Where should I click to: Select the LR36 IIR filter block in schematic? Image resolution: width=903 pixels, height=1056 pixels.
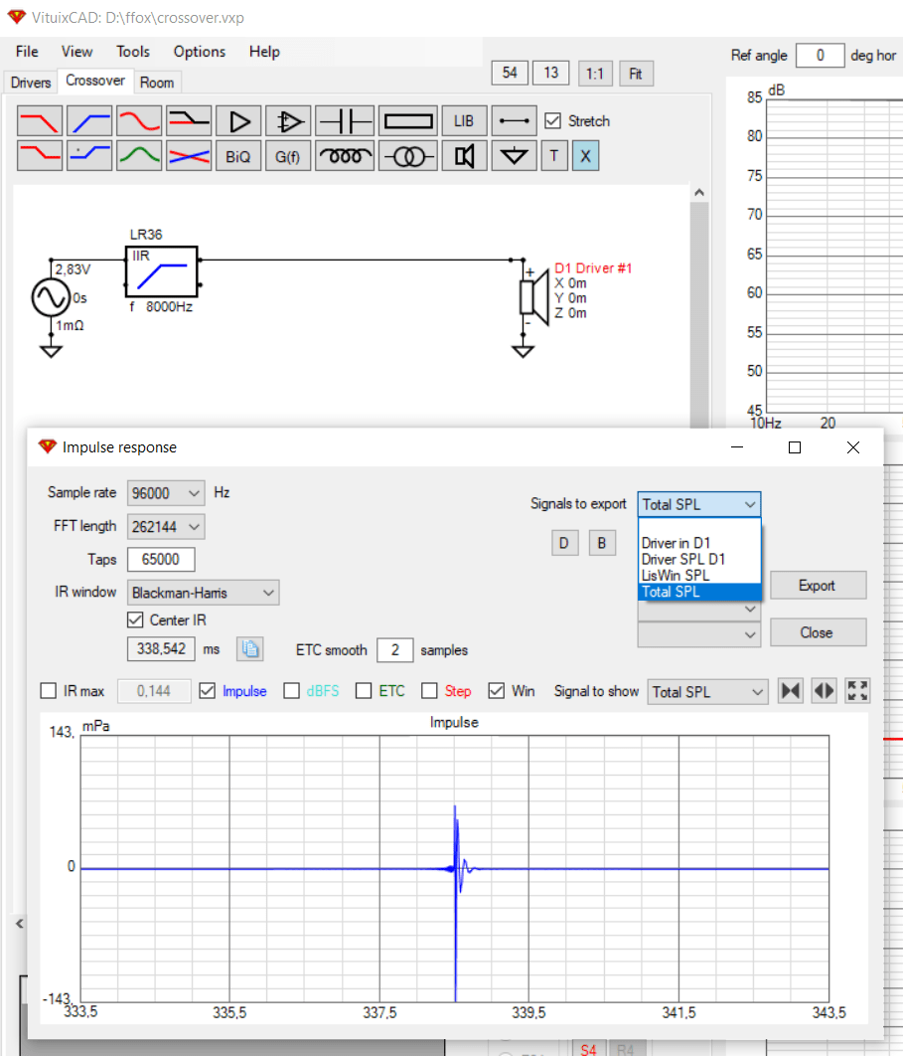pos(162,271)
